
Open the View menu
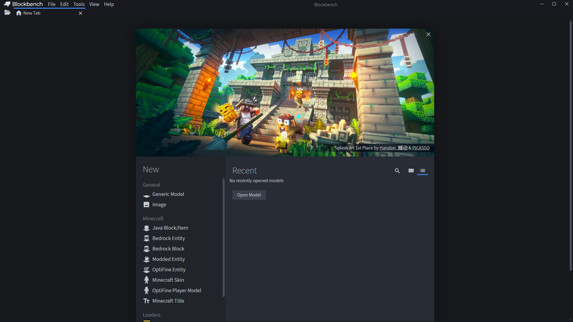click(94, 4)
